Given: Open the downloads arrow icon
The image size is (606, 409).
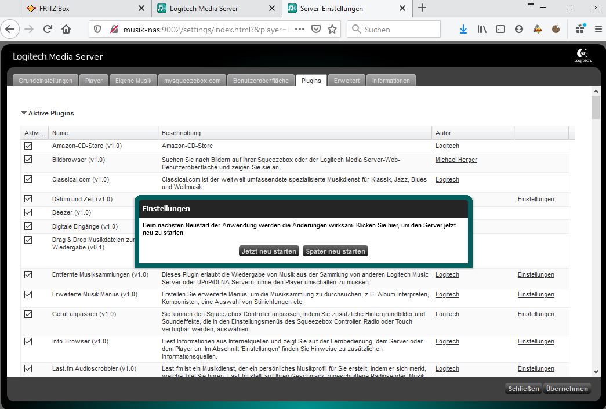Looking at the screenshot, I should click(463, 30).
